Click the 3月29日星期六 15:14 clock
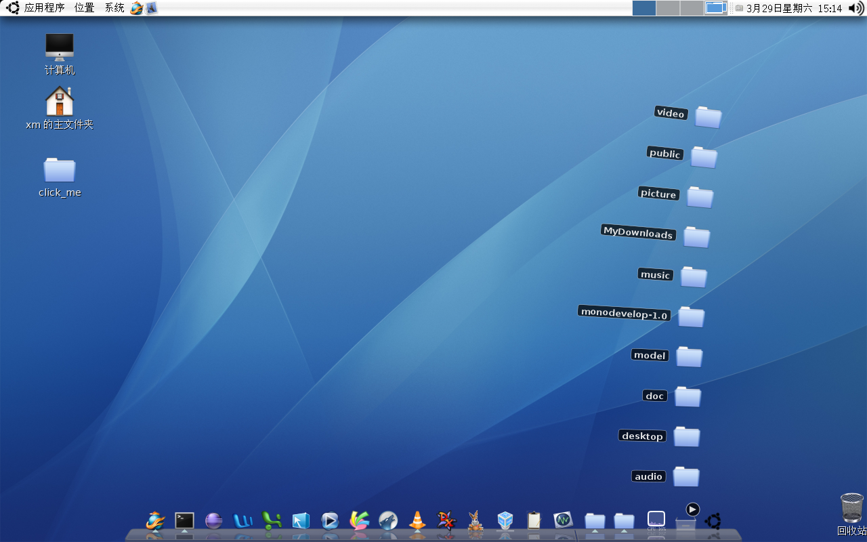 tap(794, 8)
